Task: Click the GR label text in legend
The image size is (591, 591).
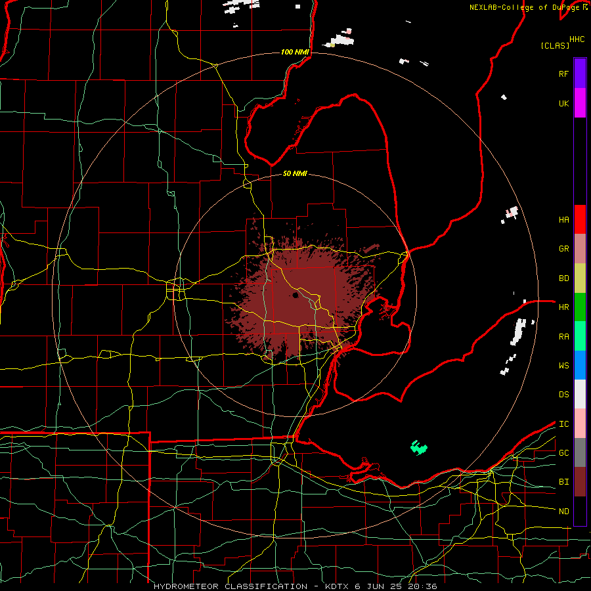Action: tap(563, 249)
